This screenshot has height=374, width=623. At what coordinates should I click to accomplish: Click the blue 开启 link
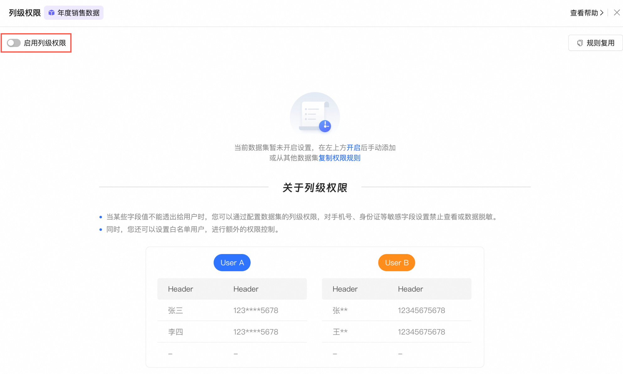353,148
